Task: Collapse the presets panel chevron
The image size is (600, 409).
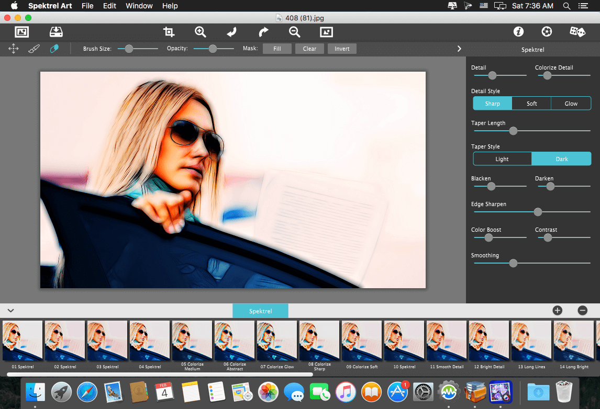Action: tap(10, 310)
